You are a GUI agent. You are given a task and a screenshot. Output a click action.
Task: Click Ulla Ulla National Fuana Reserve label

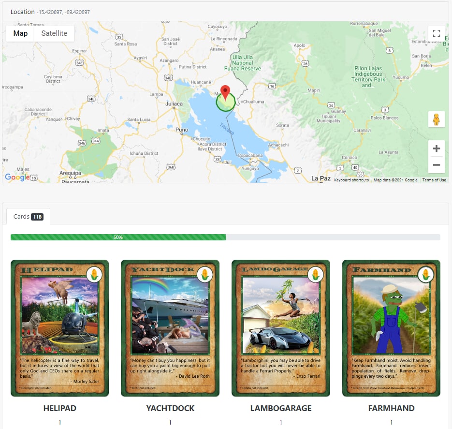243,63
